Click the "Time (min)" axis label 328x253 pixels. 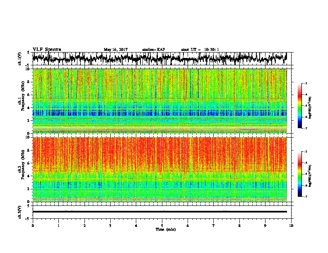point(166,229)
